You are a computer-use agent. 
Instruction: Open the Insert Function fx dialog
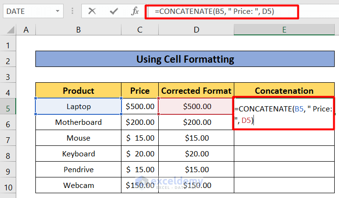coord(135,10)
